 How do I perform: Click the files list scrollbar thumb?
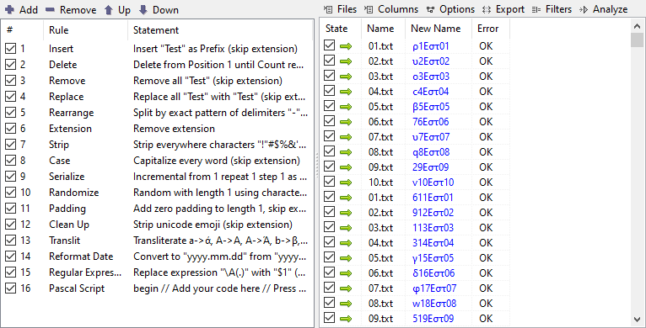(637, 40)
